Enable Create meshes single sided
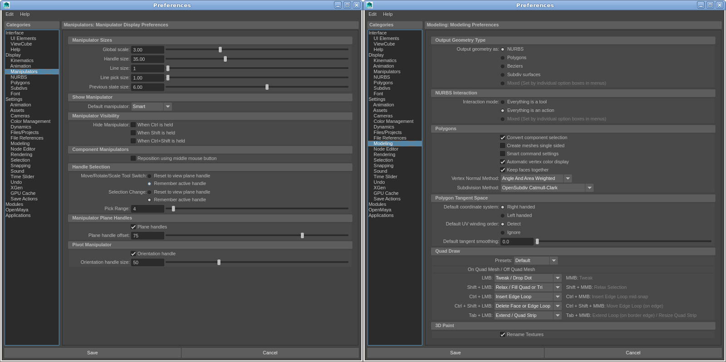This screenshot has height=362, width=726. coord(503,146)
